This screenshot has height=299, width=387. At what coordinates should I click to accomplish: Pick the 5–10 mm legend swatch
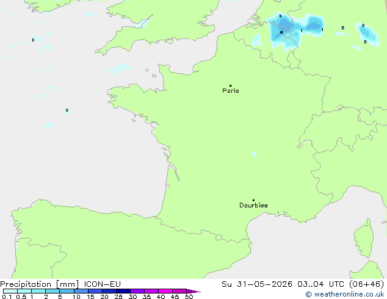(67, 291)
